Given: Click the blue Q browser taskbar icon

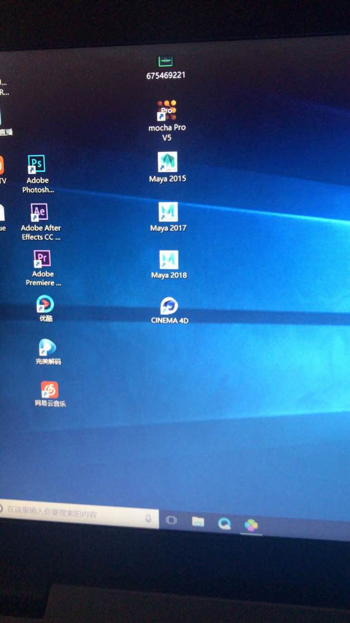Looking at the screenshot, I should pyautogui.click(x=224, y=524).
